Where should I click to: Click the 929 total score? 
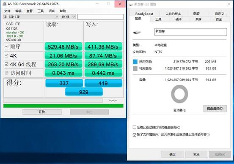coord(84,92)
